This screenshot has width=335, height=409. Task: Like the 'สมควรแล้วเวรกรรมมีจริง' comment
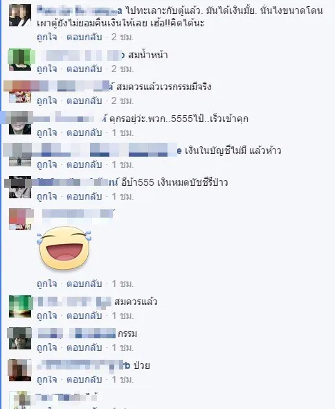click(x=46, y=101)
